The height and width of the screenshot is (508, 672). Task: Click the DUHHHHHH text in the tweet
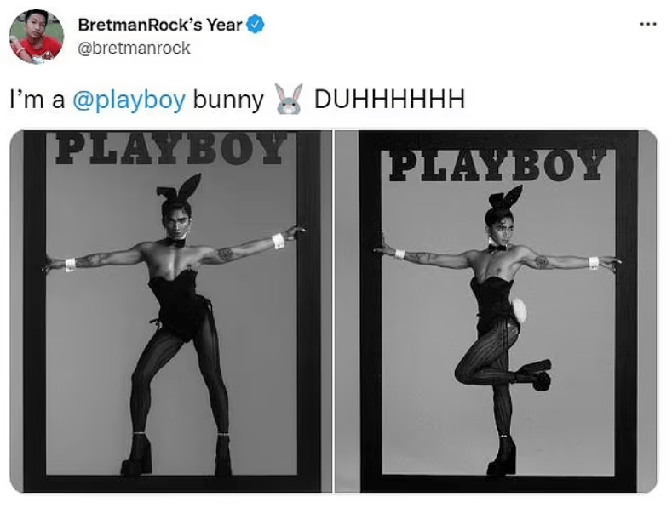pyautogui.click(x=389, y=99)
